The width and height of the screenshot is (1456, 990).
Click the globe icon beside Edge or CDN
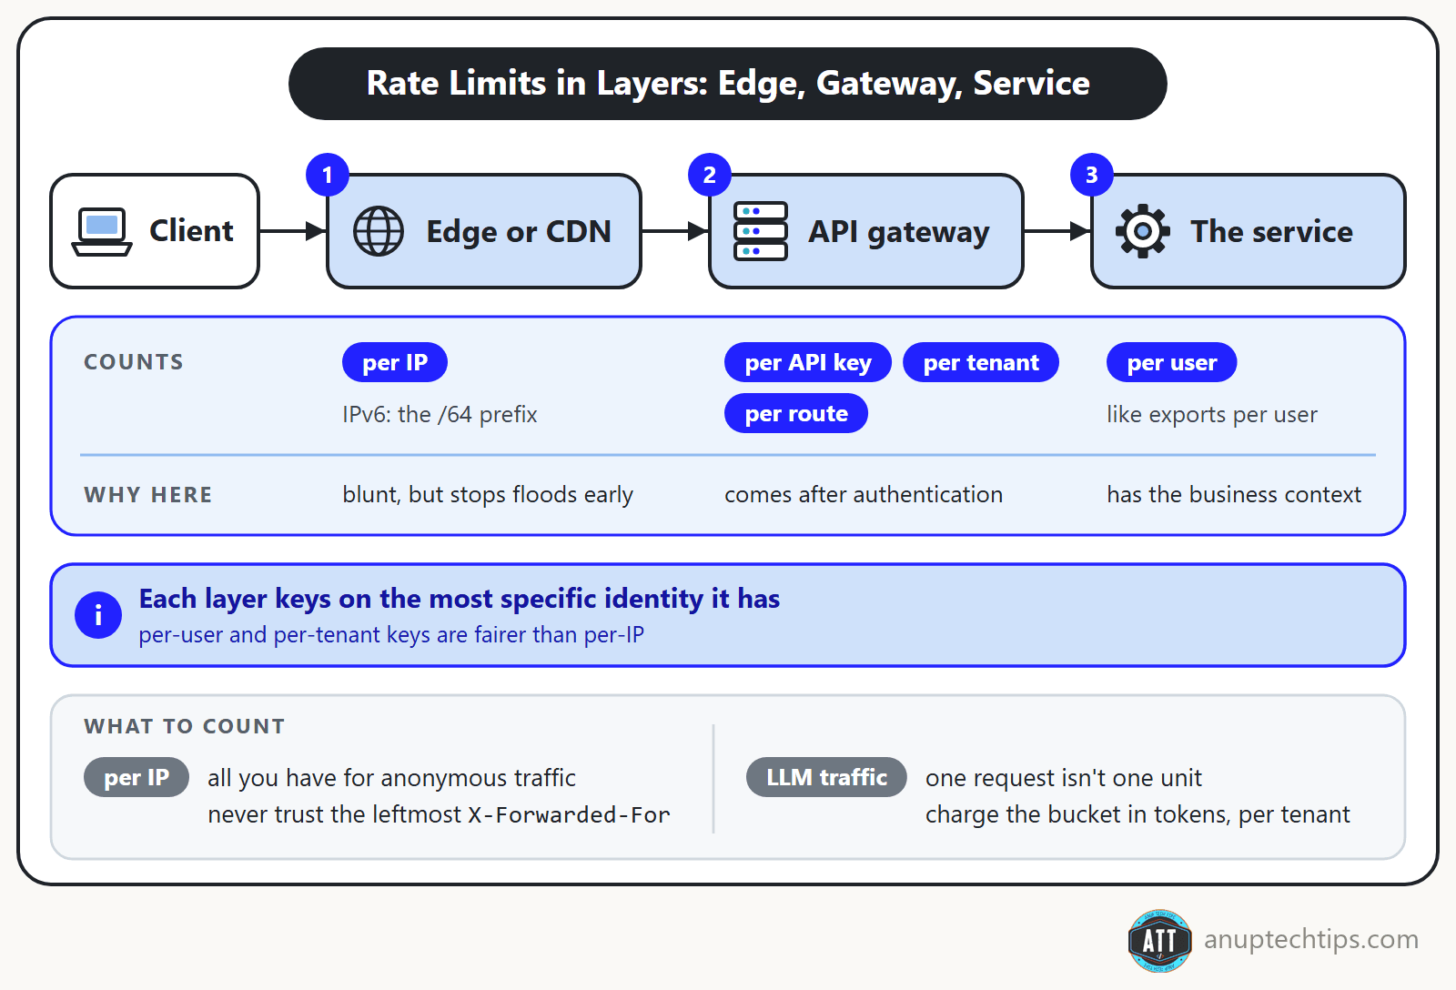tap(379, 231)
